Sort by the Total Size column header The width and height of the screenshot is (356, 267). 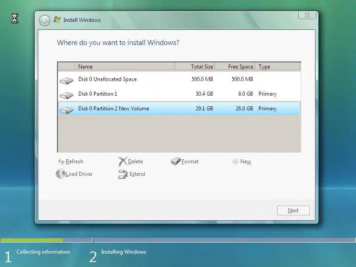click(x=195, y=66)
